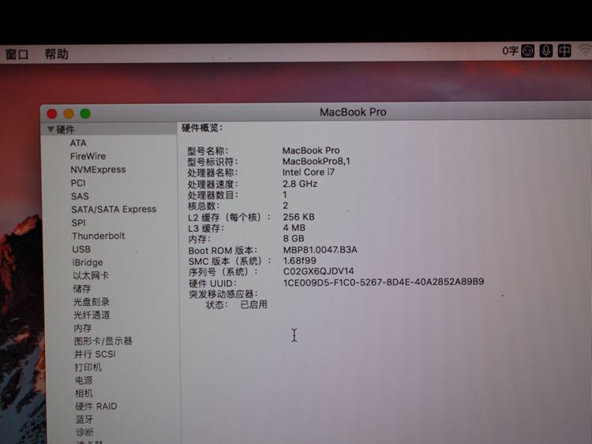Click the processor name Intel Core i7
The width and height of the screenshot is (592, 444).
pos(309,173)
